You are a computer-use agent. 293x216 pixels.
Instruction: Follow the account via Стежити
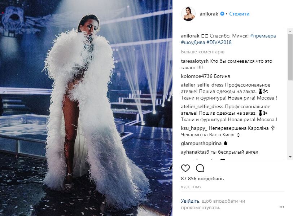point(239,14)
